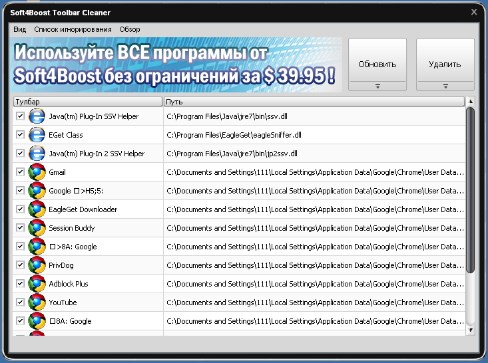Expand the Удалить button dropdown arrow
Screen dimensions: 488x363
click(445, 86)
